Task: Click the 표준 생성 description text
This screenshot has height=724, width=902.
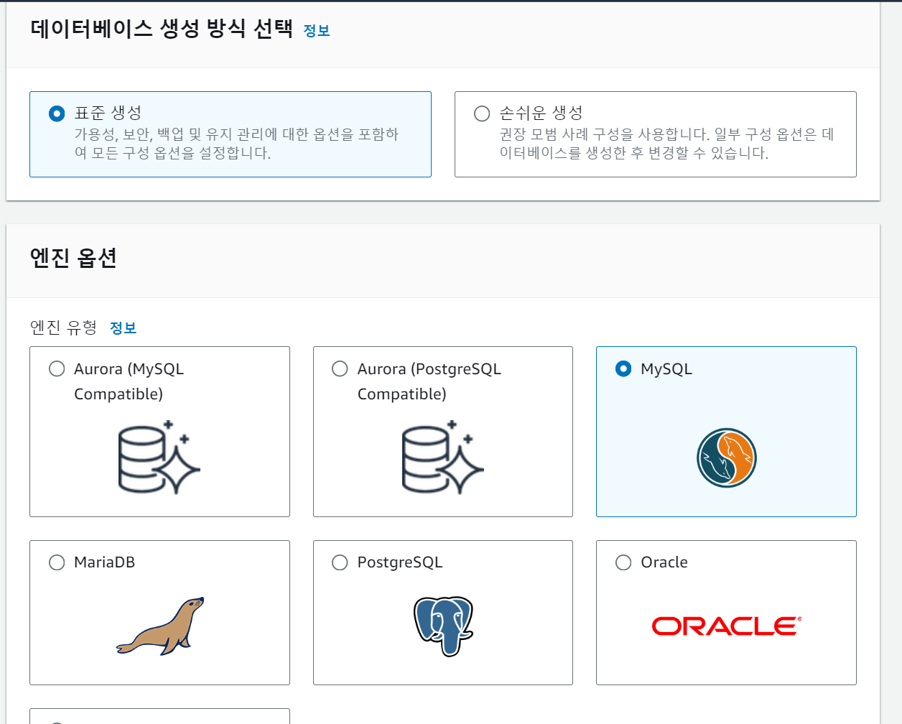Action: [236, 144]
